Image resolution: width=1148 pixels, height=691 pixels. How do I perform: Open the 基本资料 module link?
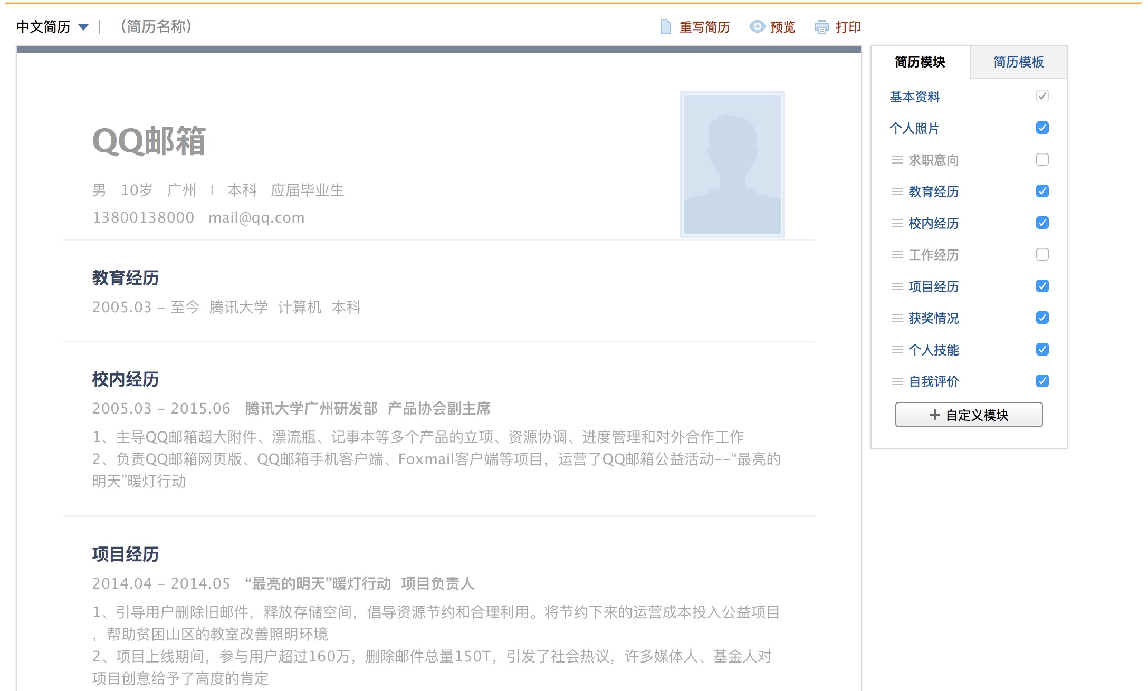pyautogui.click(x=914, y=97)
